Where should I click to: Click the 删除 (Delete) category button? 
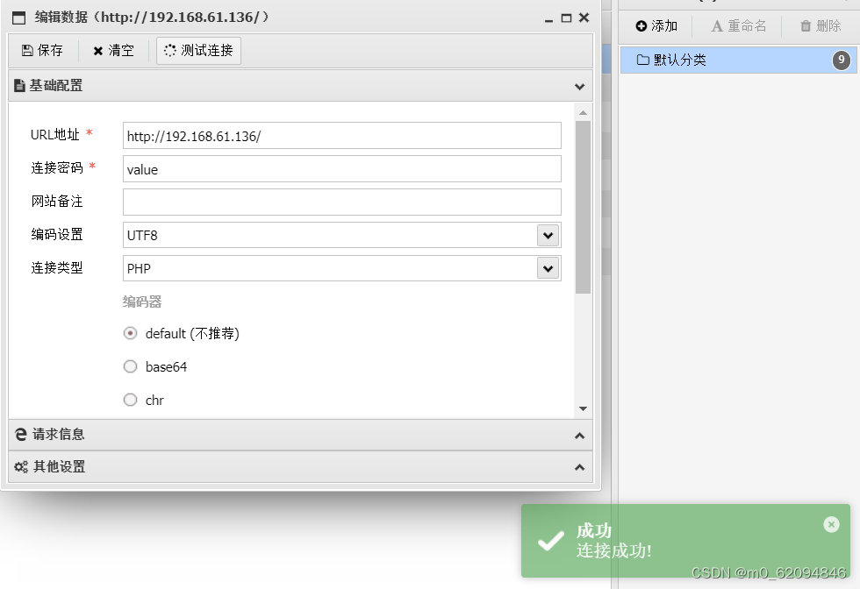point(821,25)
